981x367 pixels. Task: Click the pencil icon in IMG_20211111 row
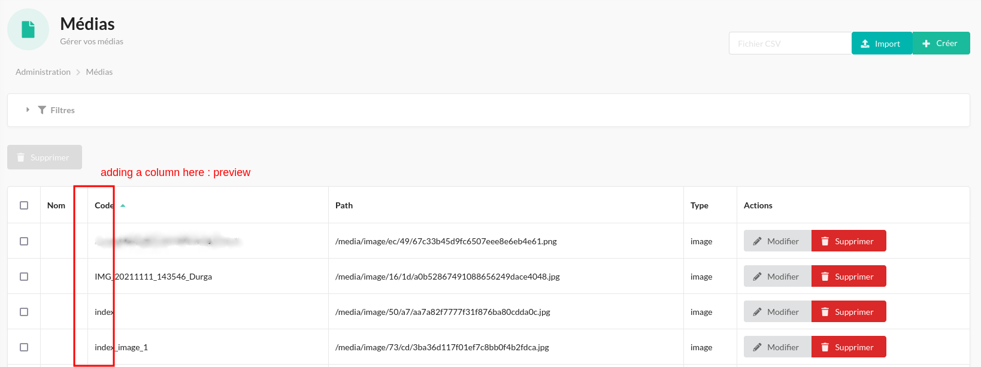coord(758,277)
